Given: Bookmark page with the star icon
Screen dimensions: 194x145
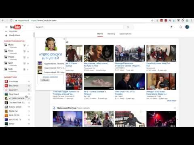Looking at the screenshot, I should (152, 21).
